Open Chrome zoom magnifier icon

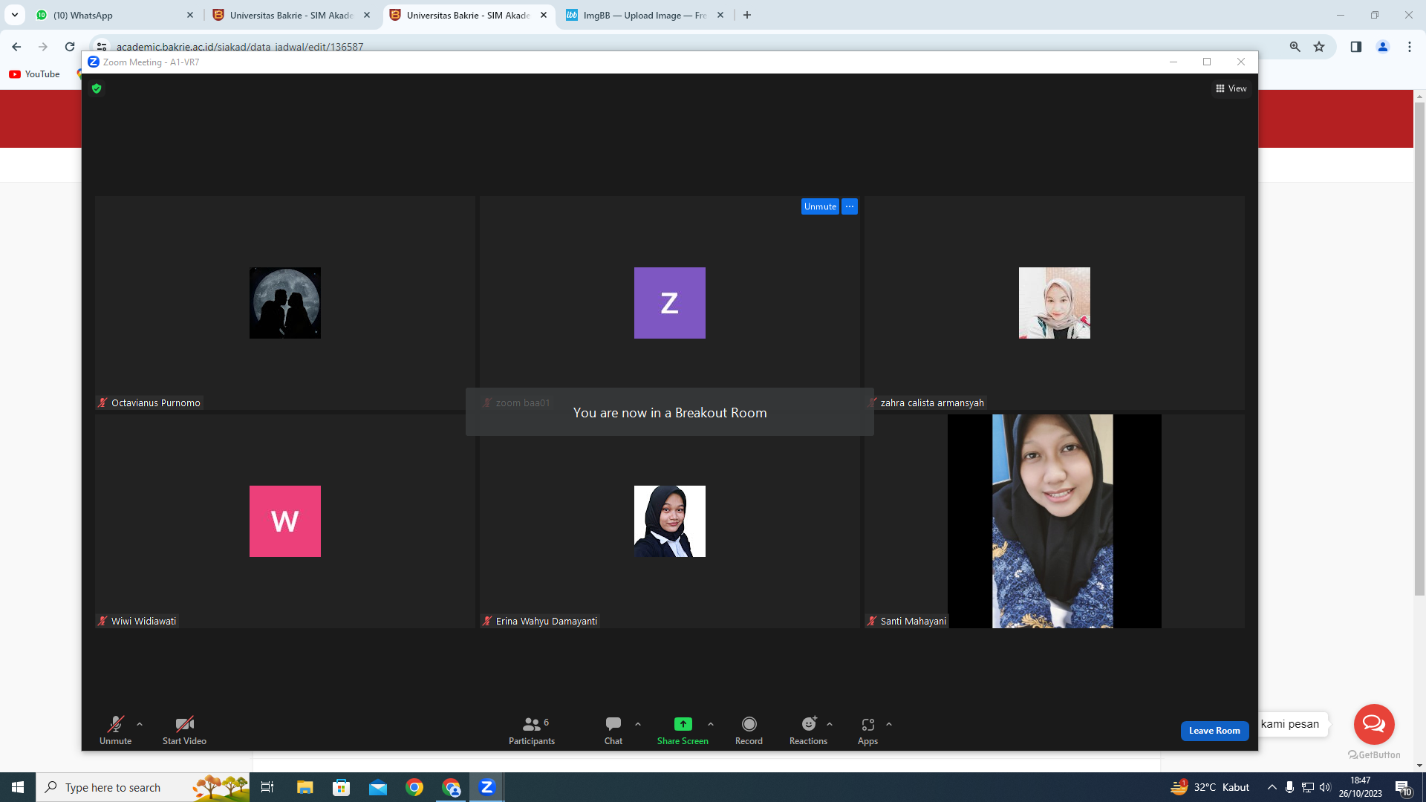[x=1295, y=47]
